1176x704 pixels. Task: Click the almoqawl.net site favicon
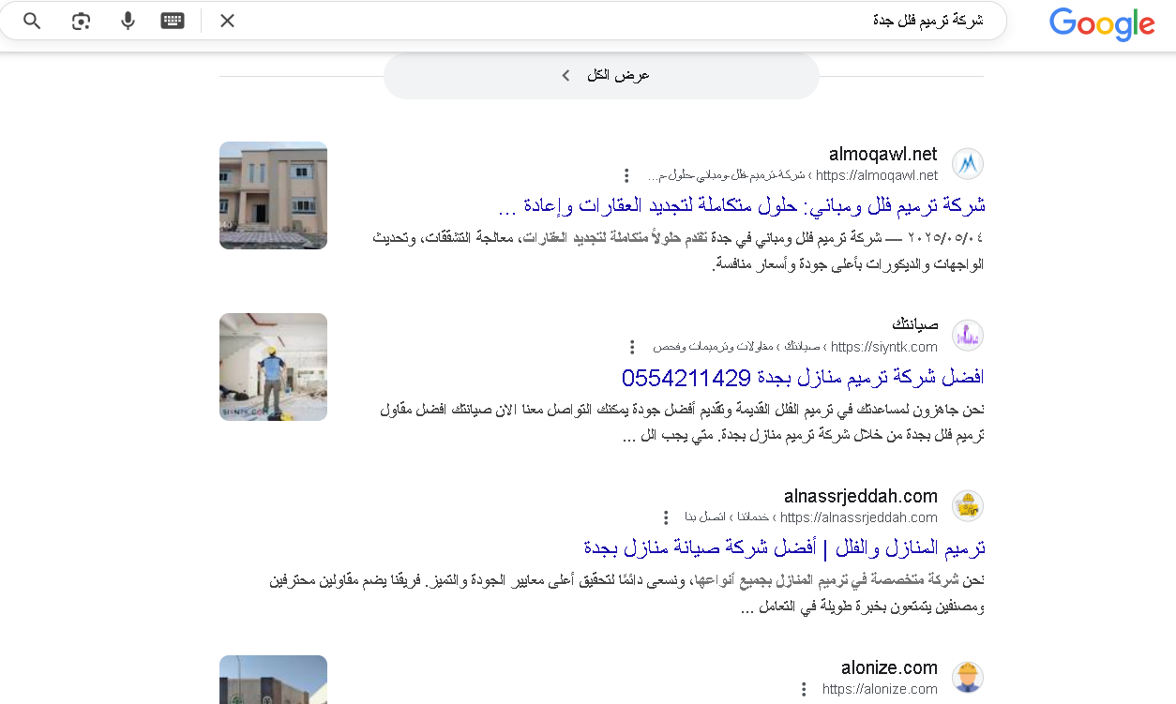tap(967, 164)
